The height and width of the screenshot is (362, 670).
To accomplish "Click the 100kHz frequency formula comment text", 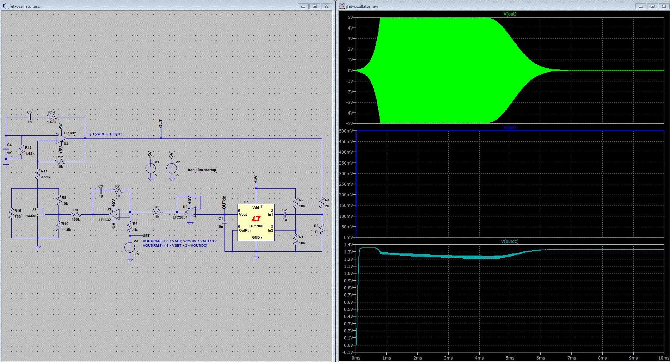I will tap(105, 134).
